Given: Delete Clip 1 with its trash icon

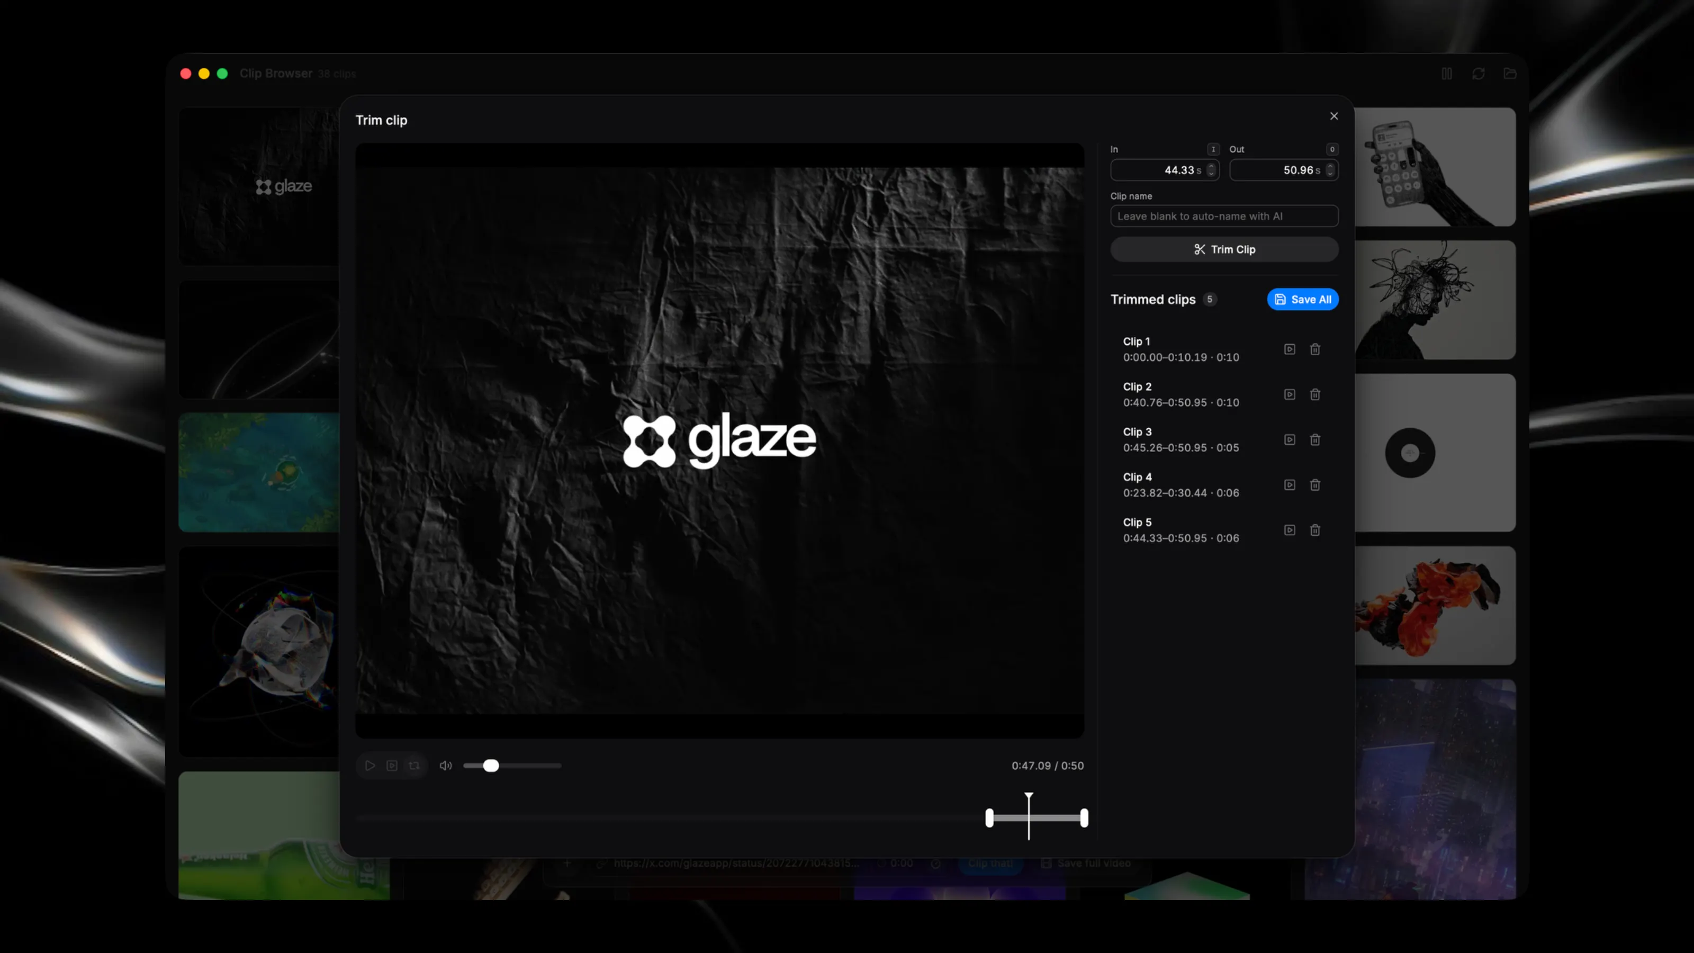Looking at the screenshot, I should point(1315,349).
